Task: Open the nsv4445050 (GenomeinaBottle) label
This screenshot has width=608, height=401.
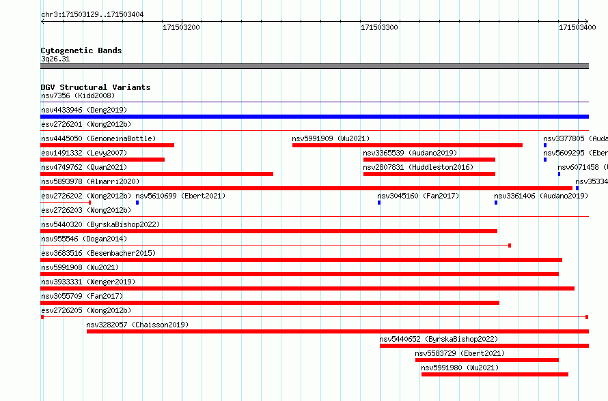Action: point(98,138)
